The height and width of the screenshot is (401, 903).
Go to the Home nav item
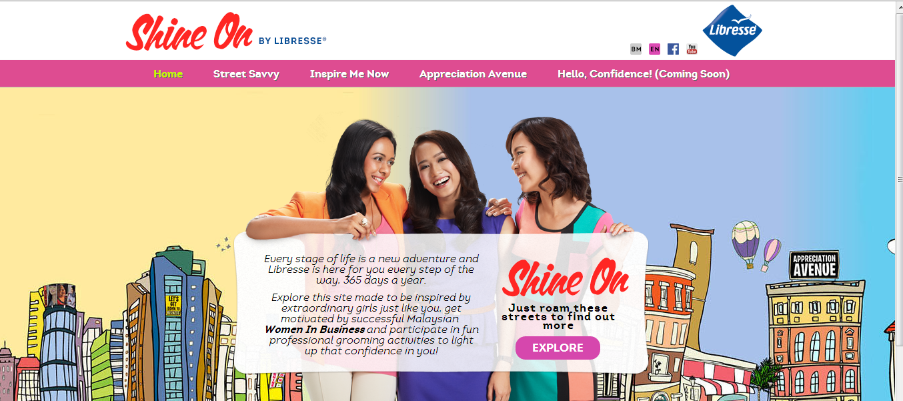(x=168, y=73)
